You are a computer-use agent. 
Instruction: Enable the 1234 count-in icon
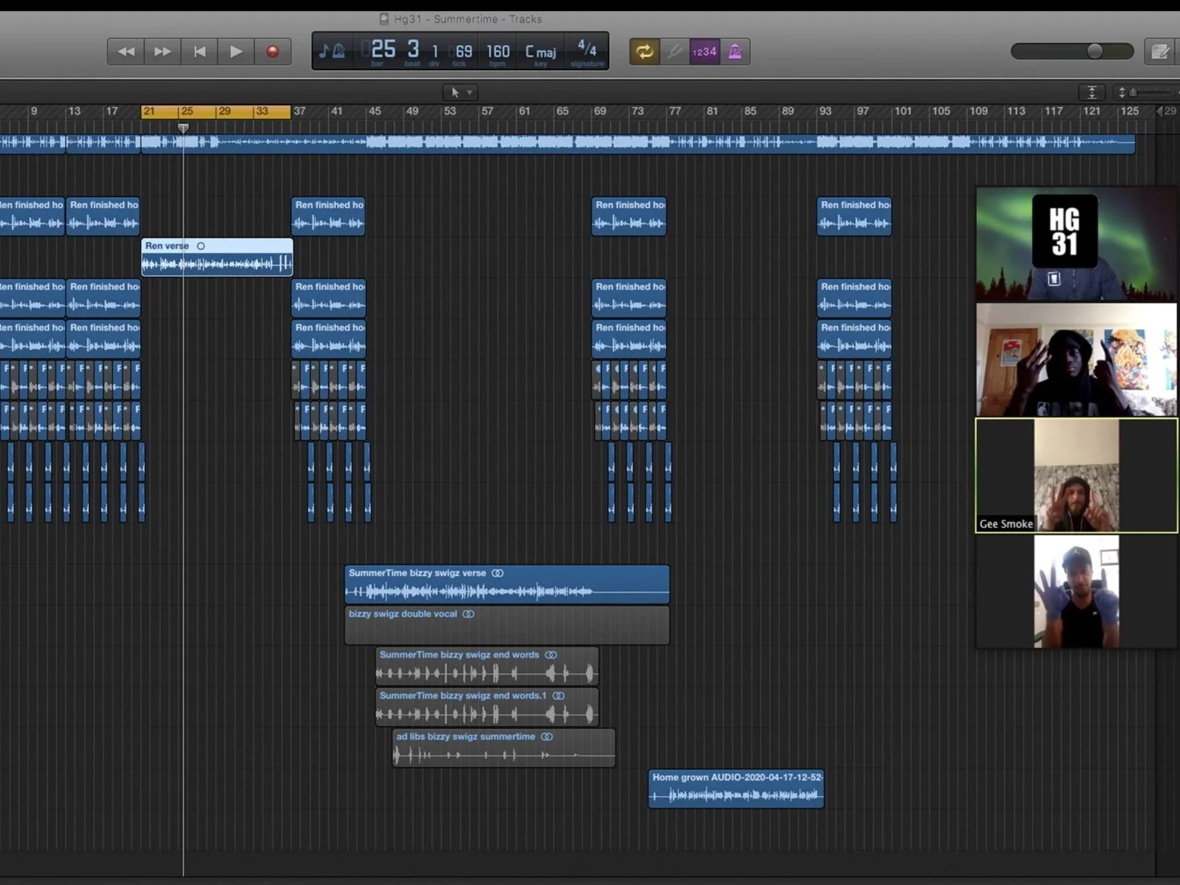click(x=705, y=52)
